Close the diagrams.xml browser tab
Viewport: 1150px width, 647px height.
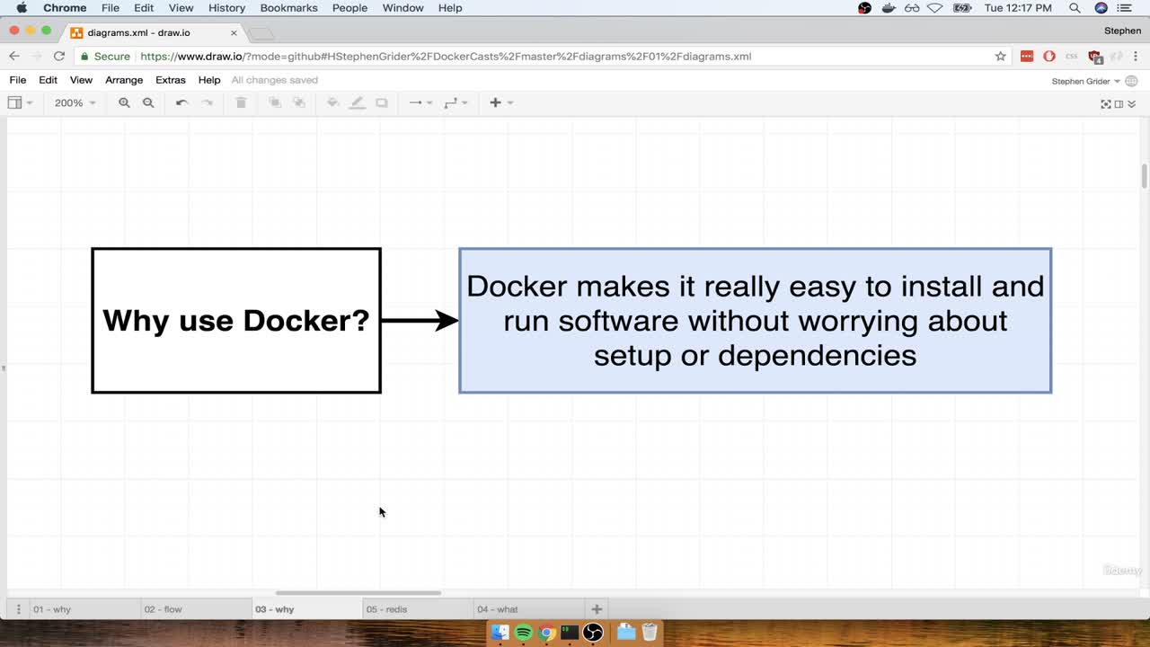(234, 33)
